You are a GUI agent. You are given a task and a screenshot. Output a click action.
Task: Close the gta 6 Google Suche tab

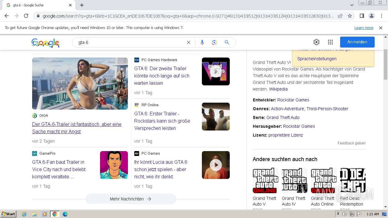click(x=70, y=5)
